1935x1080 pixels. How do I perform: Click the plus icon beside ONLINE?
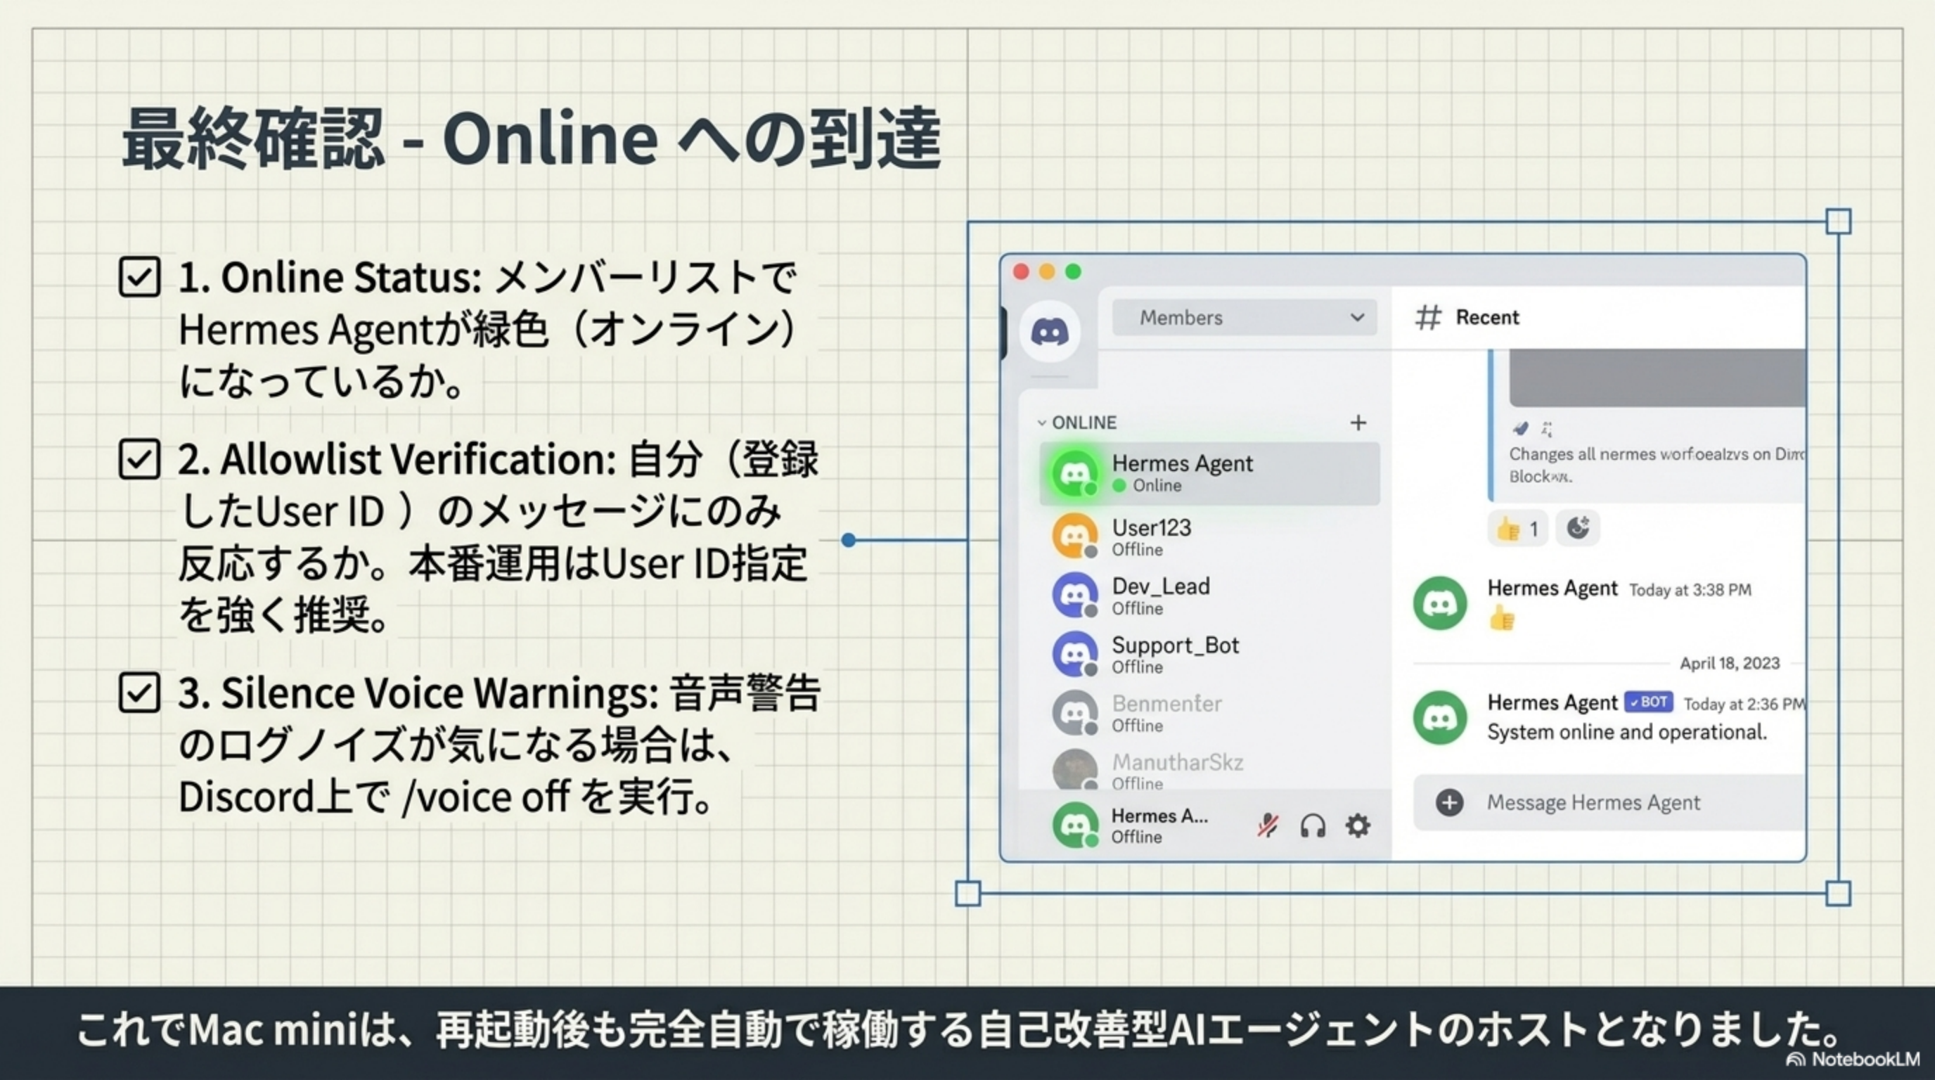[1357, 423]
